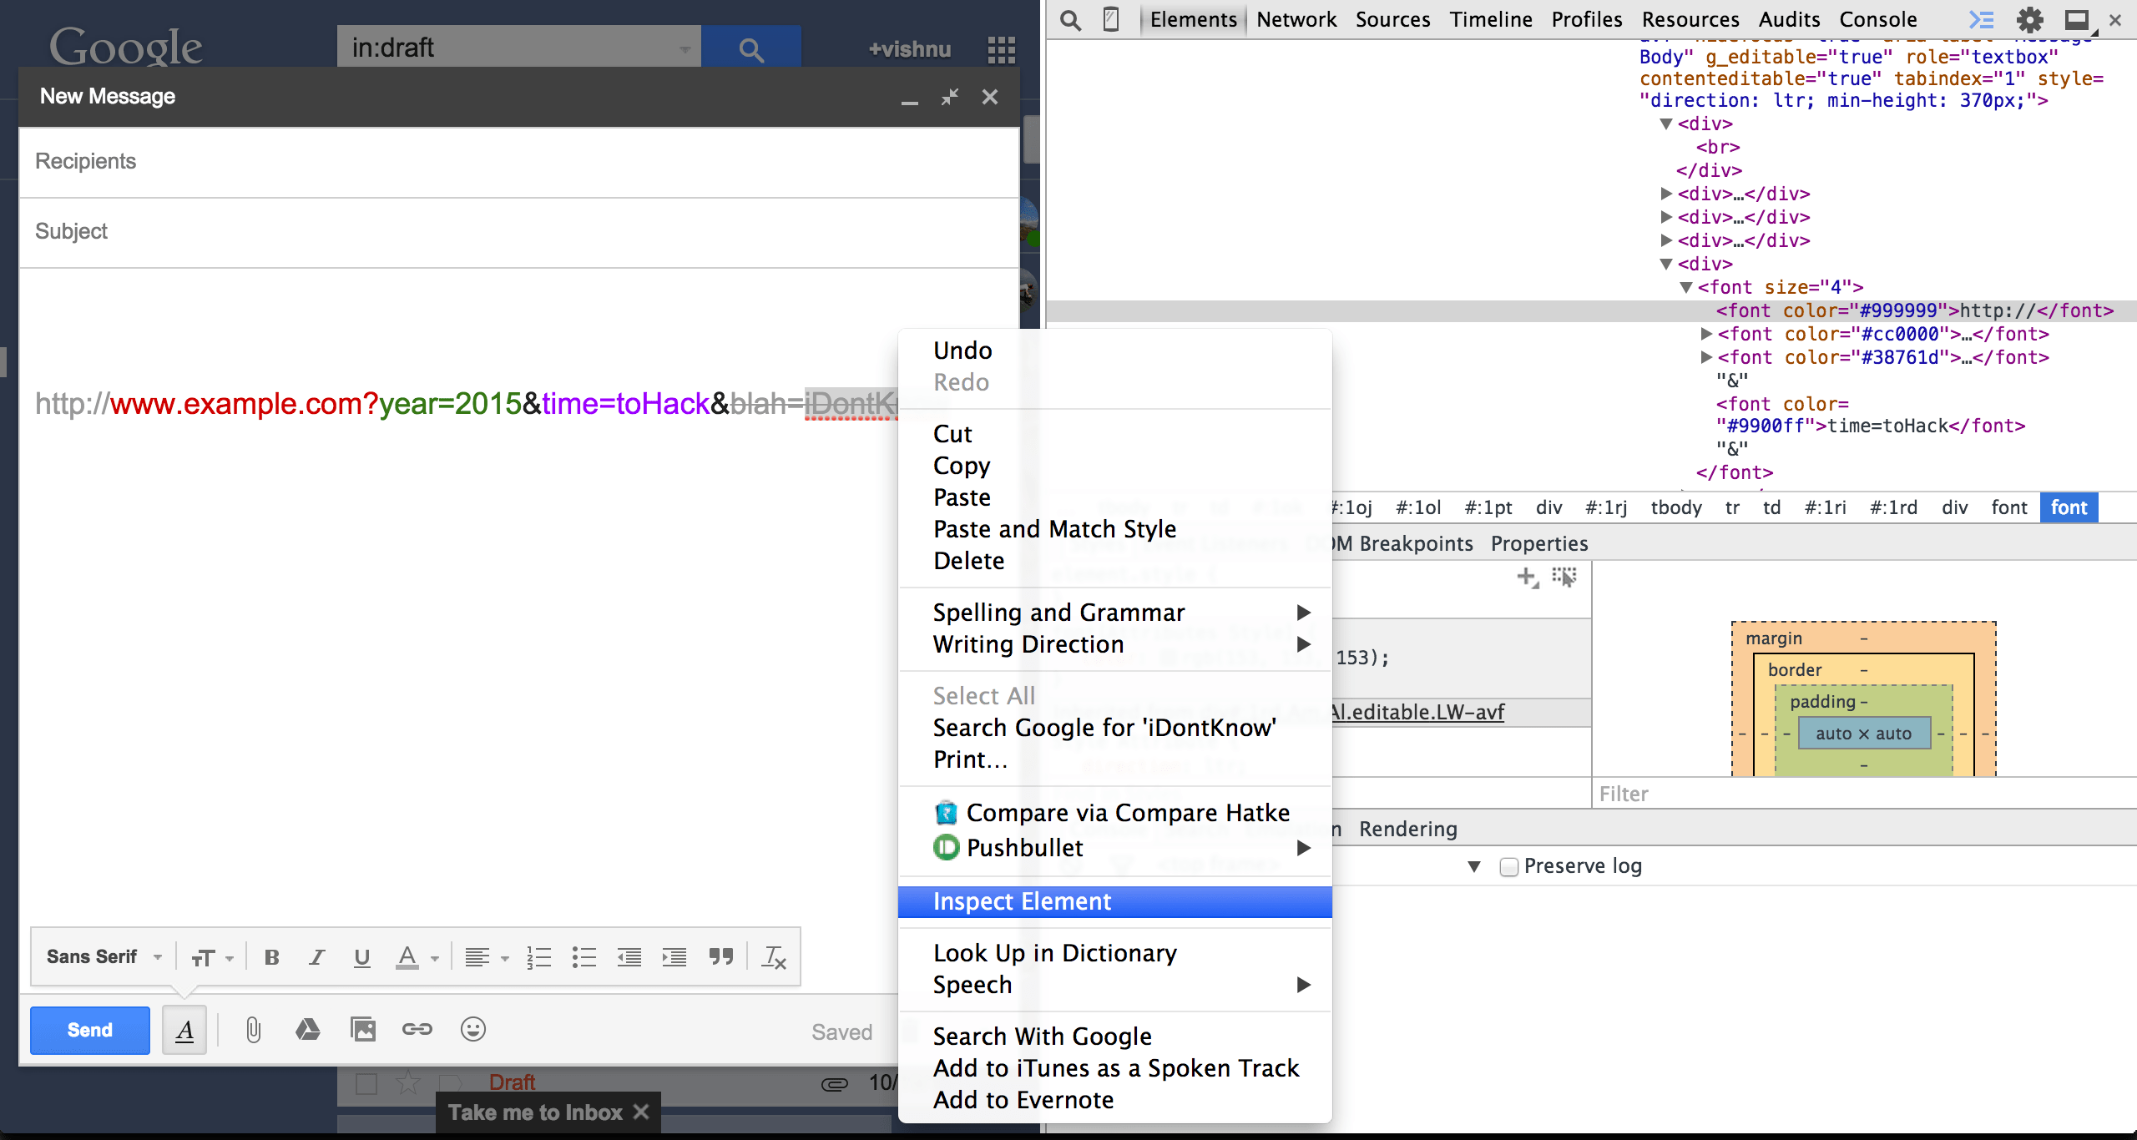Insert an emoticon
Screen dimensions: 2137x1140
pos(473,1030)
